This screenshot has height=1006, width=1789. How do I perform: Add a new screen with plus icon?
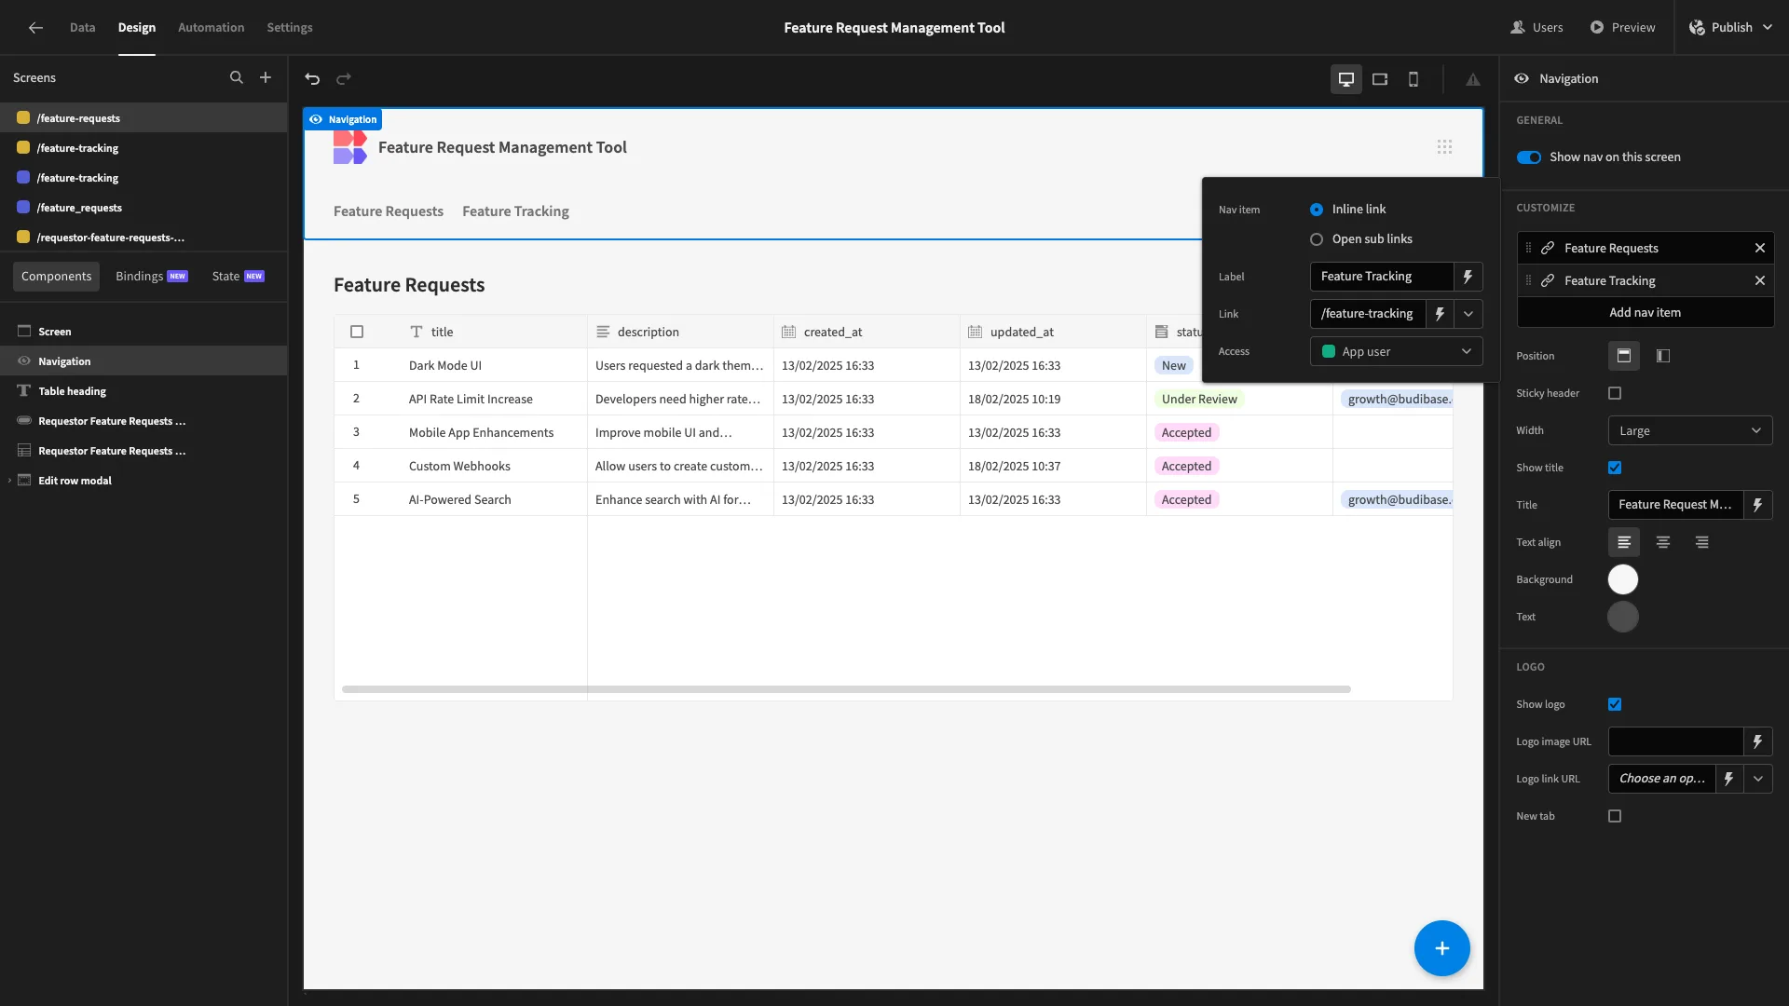pyautogui.click(x=266, y=77)
